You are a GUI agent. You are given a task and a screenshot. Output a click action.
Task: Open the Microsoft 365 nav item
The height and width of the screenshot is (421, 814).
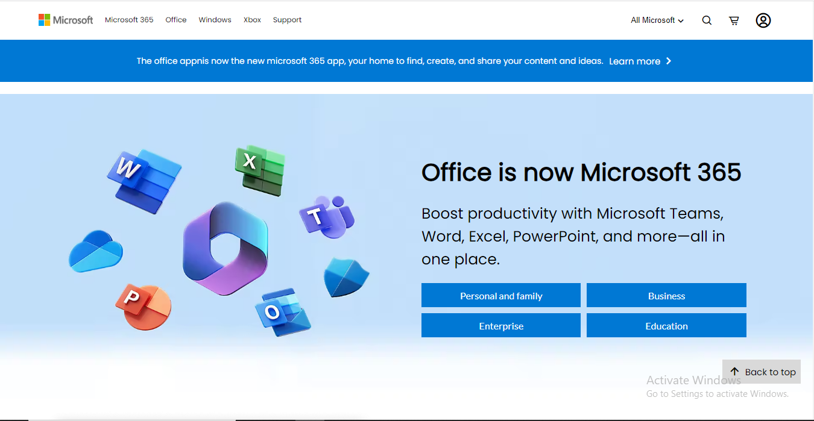pos(129,20)
